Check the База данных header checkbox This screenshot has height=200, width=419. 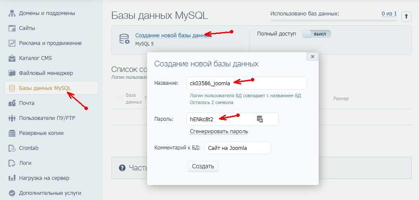pos(120,99)
